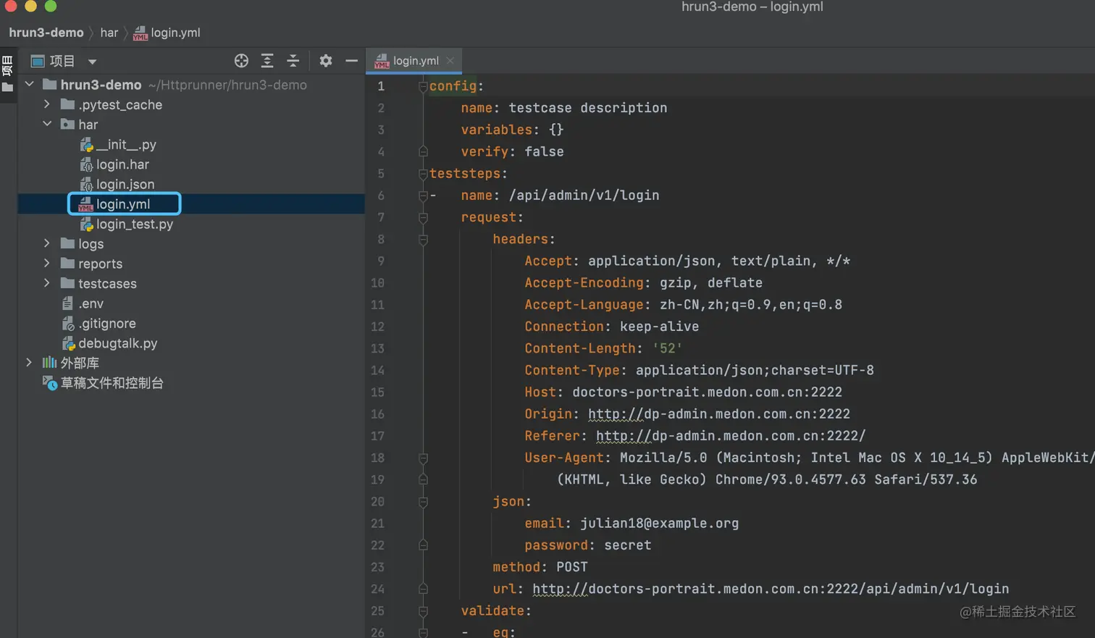
Task: Collapse the hrun3-demo root folder
Action: point(30,85)
